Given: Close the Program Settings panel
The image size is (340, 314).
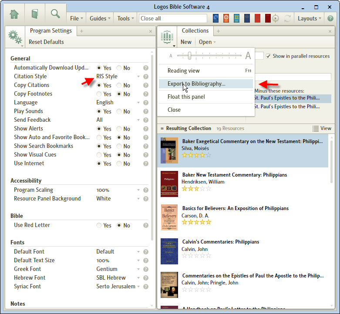Looking at the screenshot, I should pyautogui.click(x=151, y=31).
